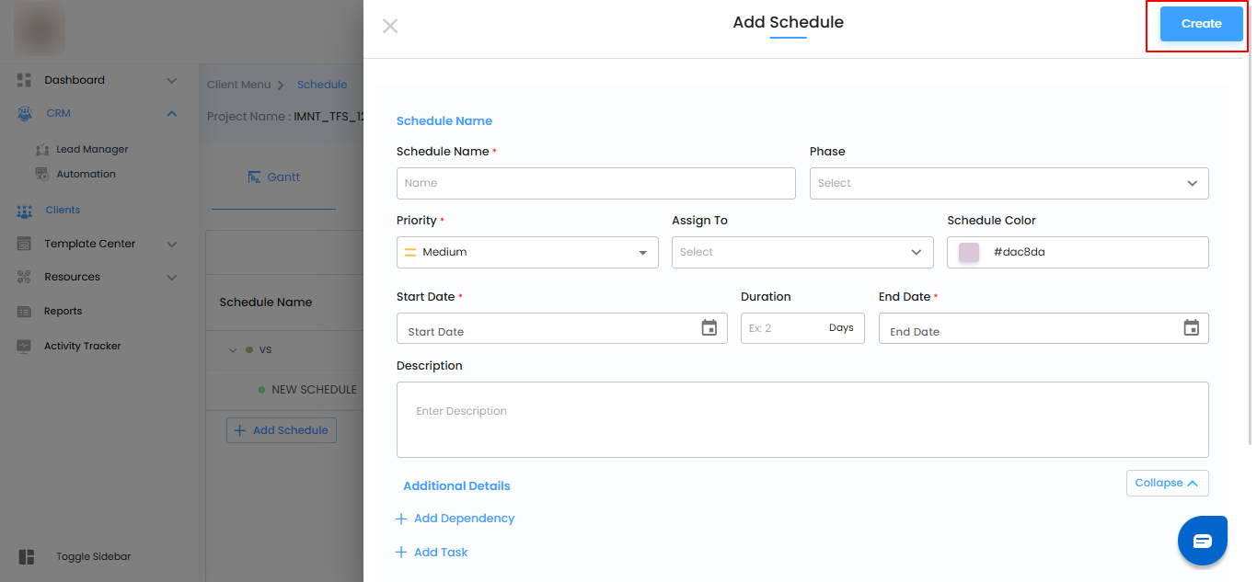The image size is (1257, 582).
Task: Open the Priority Medium dropdown
Action: pos(527,253)
